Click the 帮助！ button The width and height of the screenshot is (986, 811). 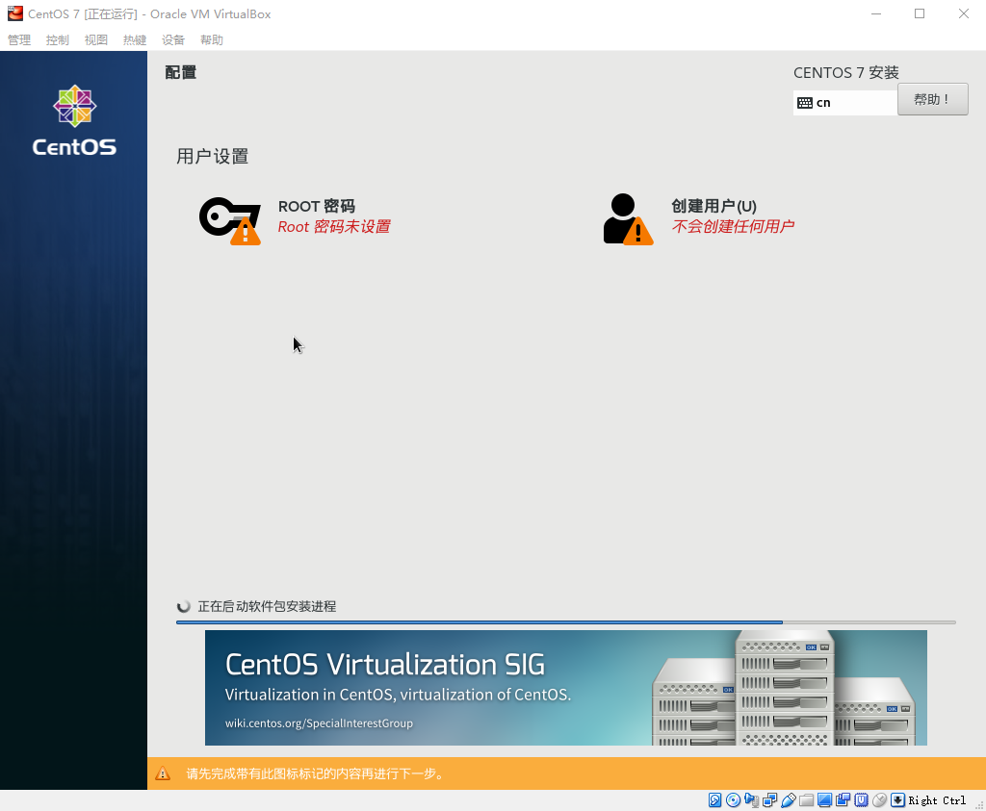932,99
